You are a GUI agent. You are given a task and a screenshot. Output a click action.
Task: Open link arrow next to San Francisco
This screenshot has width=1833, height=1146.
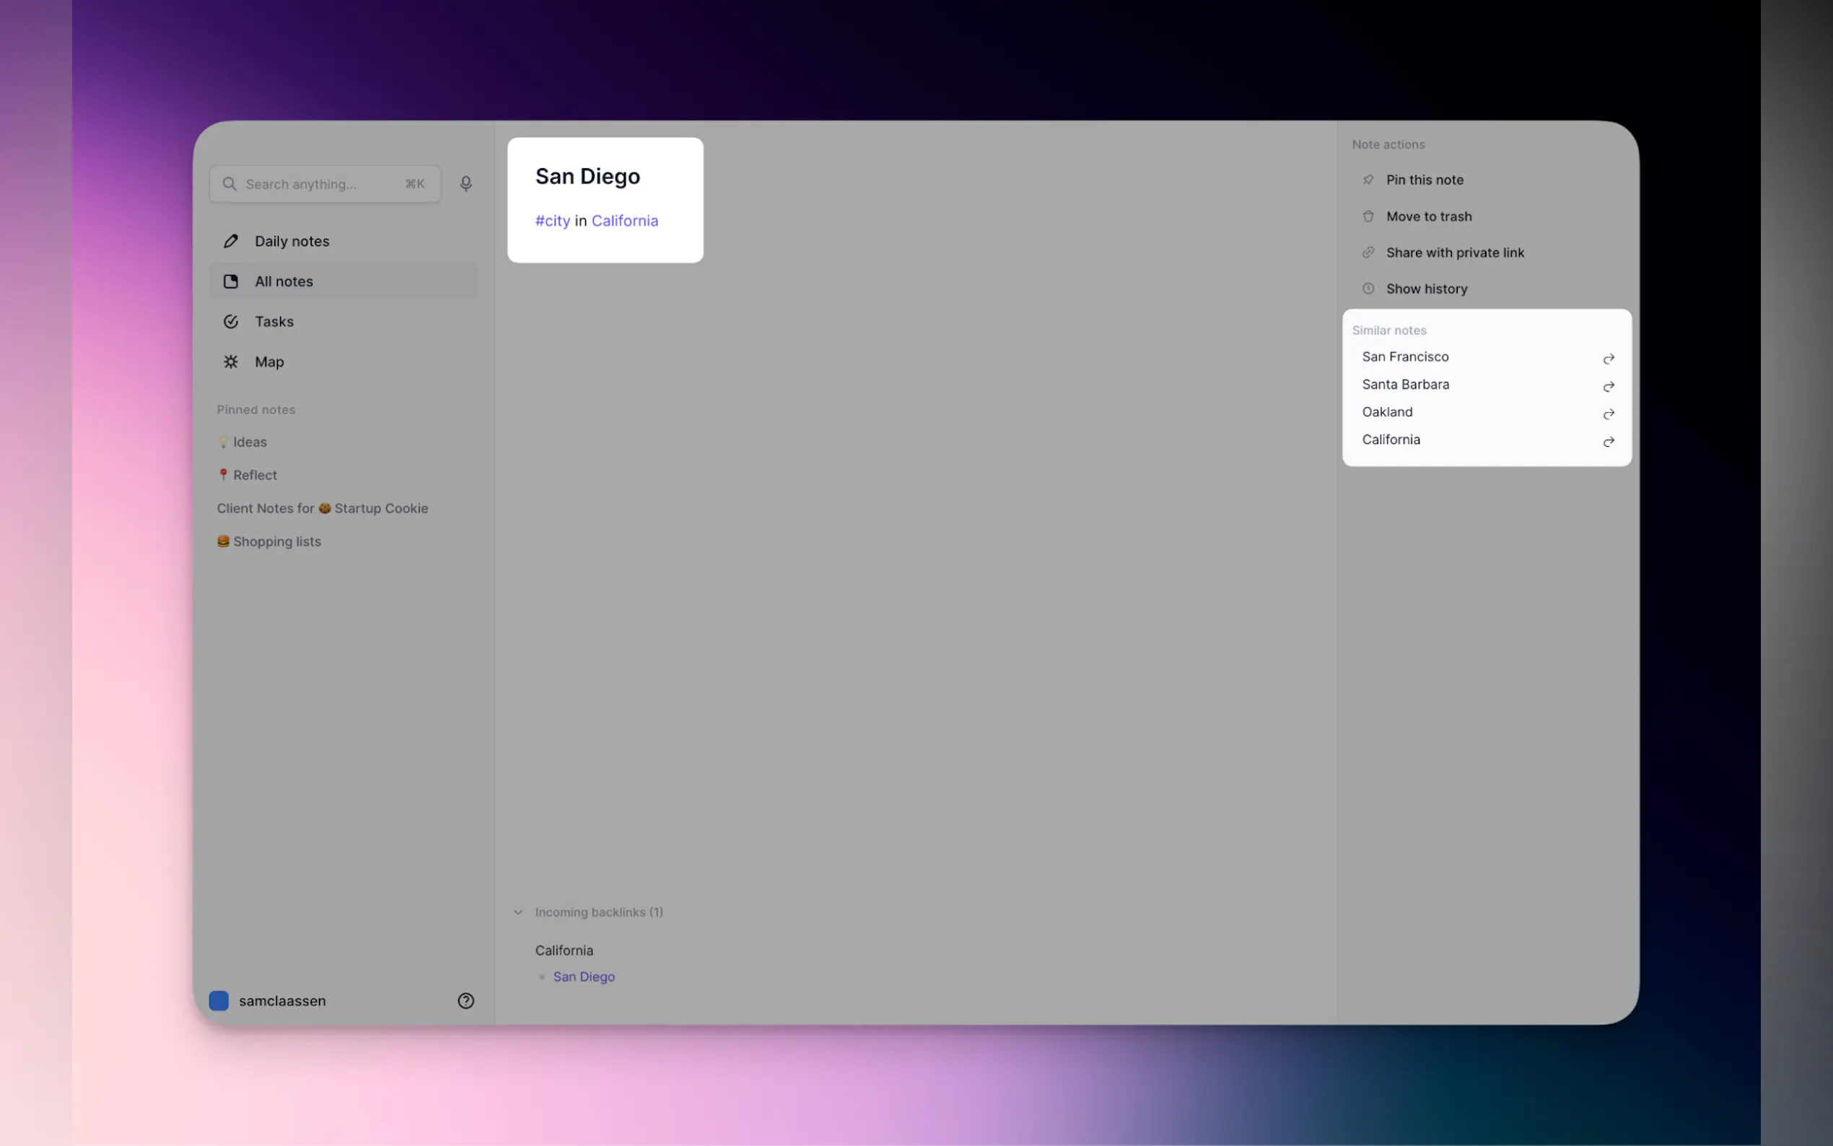pyautogui.click(x=1608, y=359)
